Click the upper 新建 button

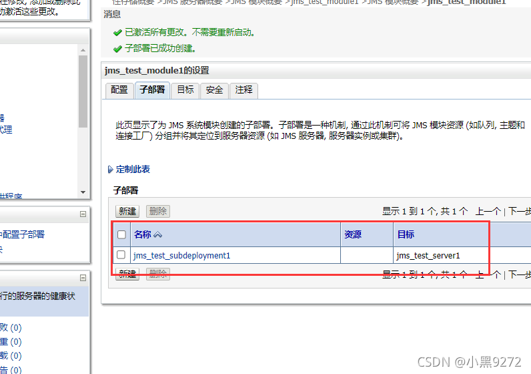click(x=127, y=211)
